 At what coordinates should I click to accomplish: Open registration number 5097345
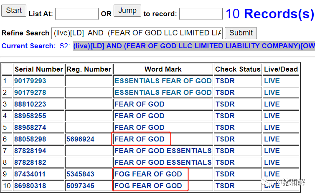tap(80, 186)
